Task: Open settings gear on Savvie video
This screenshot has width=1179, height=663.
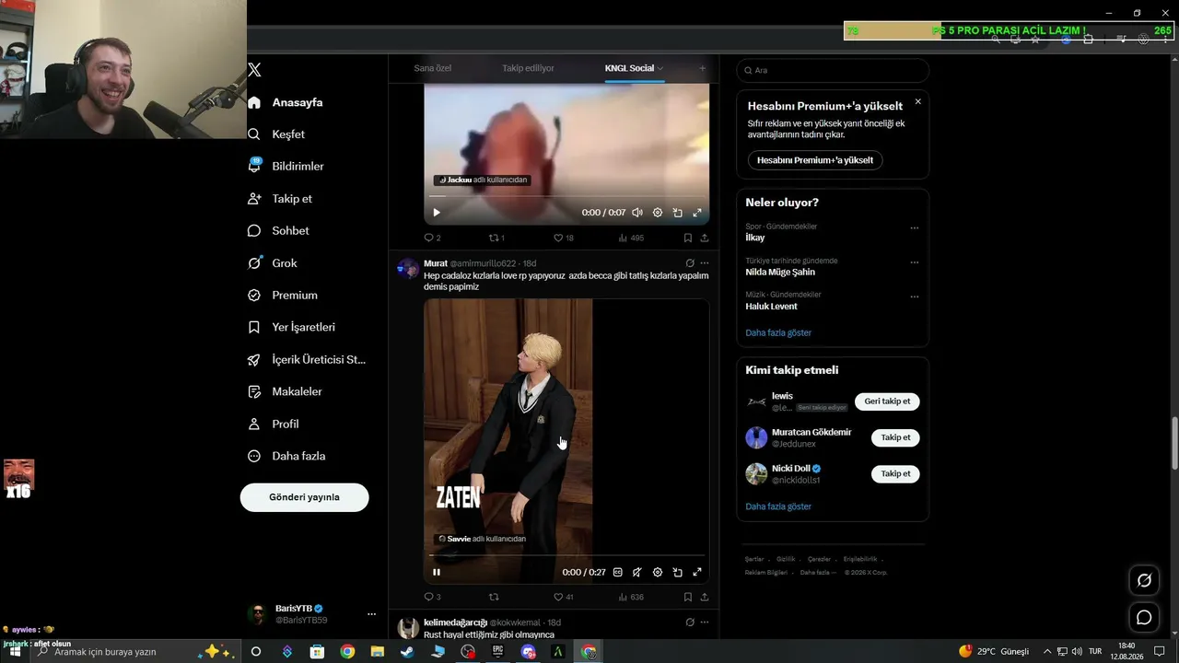Action: [x=658, y=572]
